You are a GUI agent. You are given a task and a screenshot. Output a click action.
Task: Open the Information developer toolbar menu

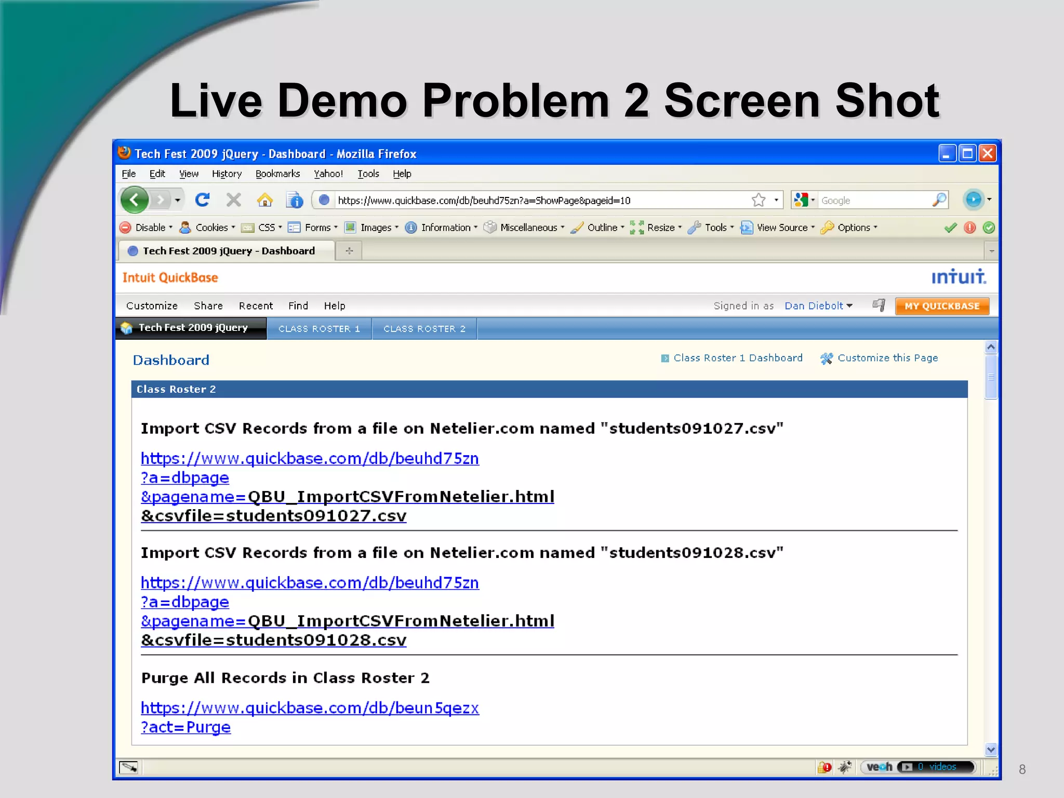coord(441,228)
